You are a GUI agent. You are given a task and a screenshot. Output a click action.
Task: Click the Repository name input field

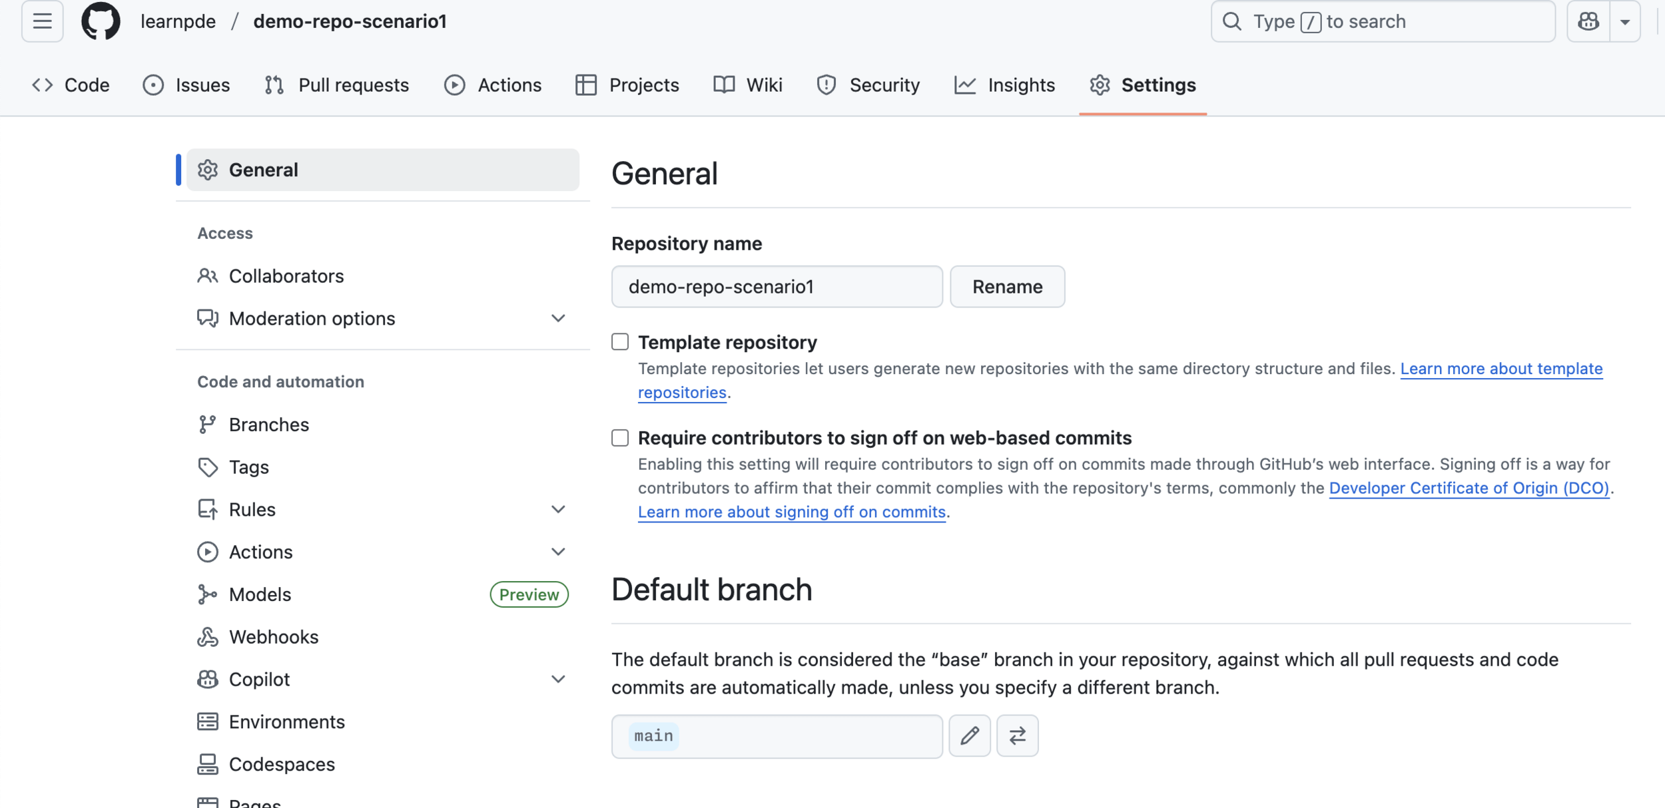coord(777,287)
